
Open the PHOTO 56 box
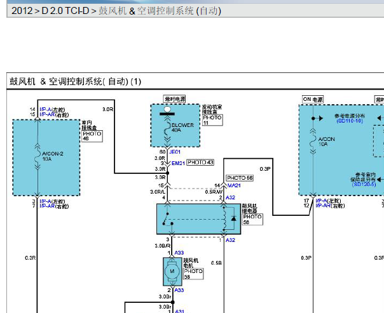(240, 178)
